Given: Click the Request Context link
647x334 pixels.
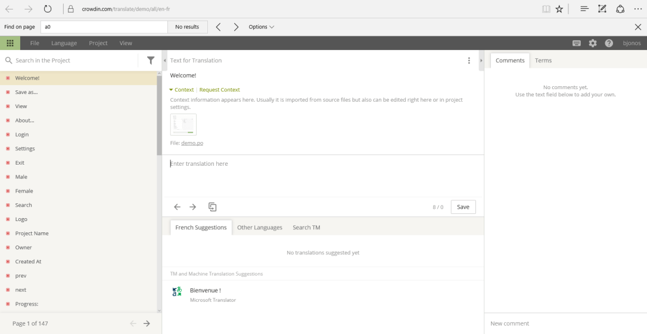Looking at the screenshot, I should [x=219, y=90].
